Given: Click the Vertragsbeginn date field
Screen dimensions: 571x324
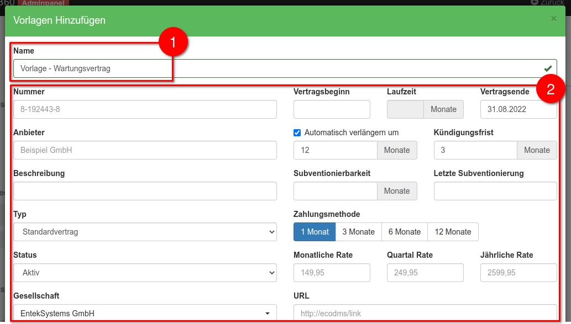Looking at the screenshot, I should pos(332,109).
